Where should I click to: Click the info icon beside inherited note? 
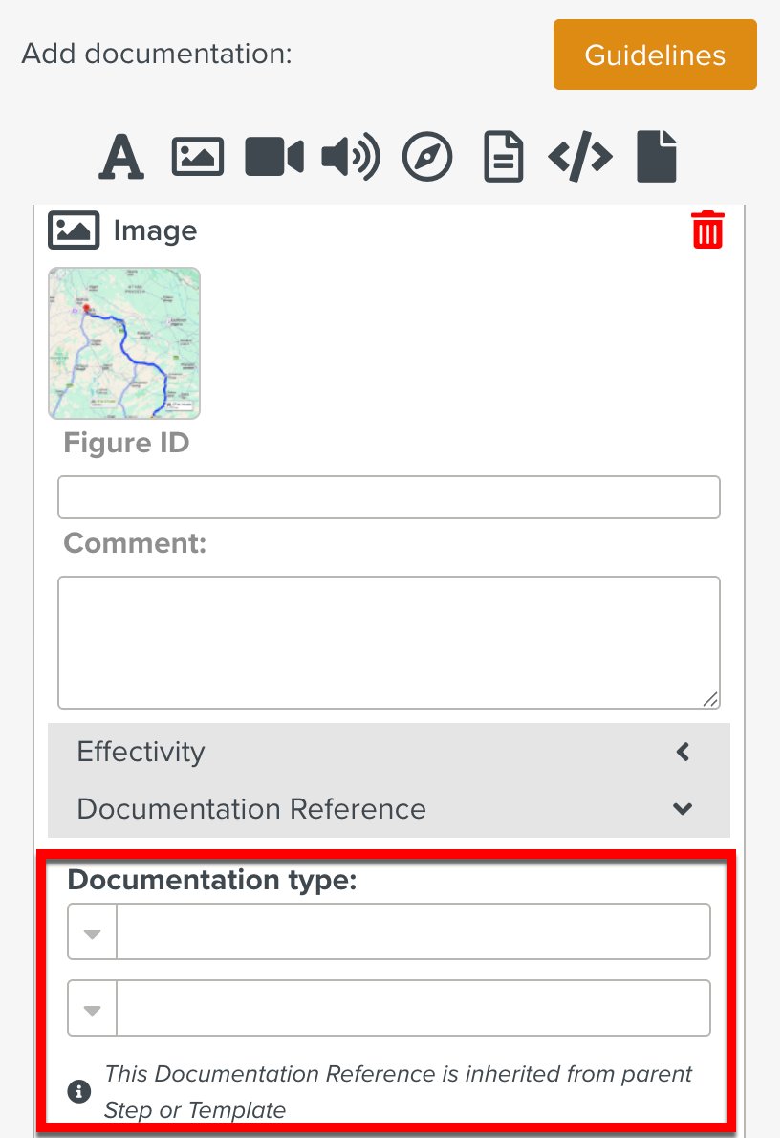tap(80, 1091)
